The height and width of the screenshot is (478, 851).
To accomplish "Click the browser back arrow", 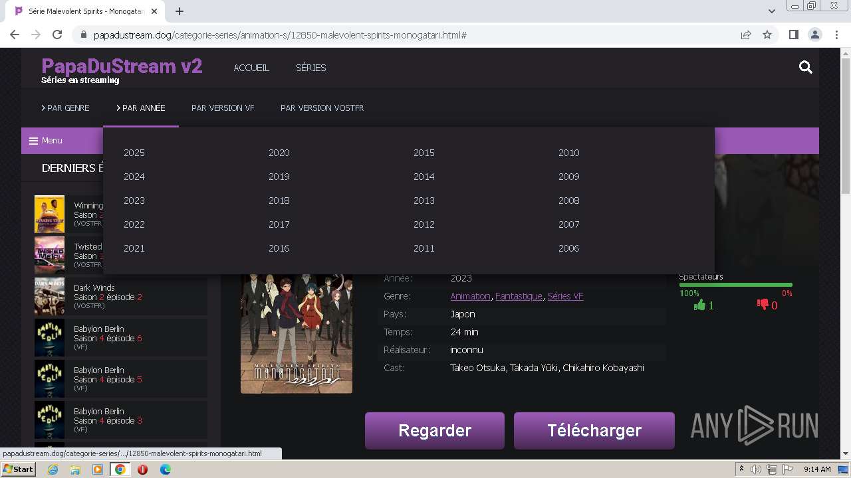I will click(x=15, y=35).
